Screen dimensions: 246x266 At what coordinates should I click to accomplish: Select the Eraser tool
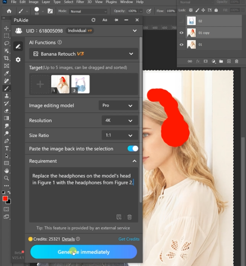7,111
